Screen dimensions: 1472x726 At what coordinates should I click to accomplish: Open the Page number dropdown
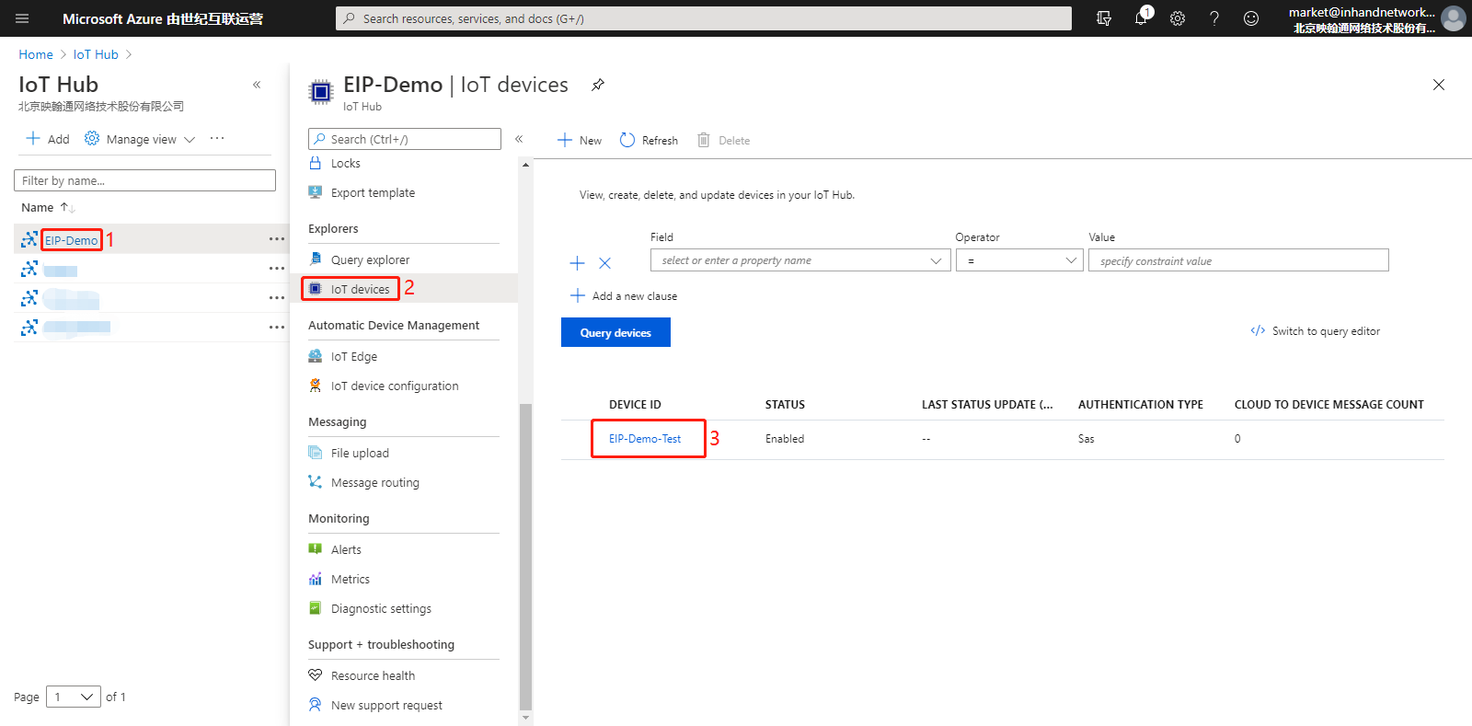click(x=74, y=697)
